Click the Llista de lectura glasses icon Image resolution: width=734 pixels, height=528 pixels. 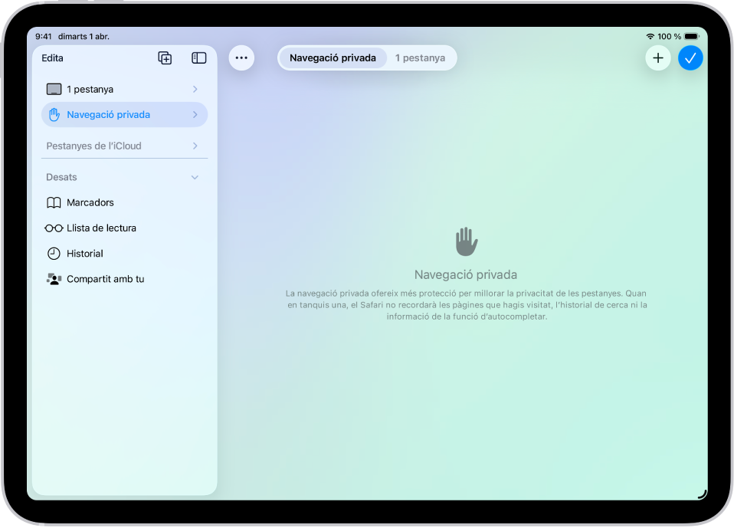pos(54,228)
